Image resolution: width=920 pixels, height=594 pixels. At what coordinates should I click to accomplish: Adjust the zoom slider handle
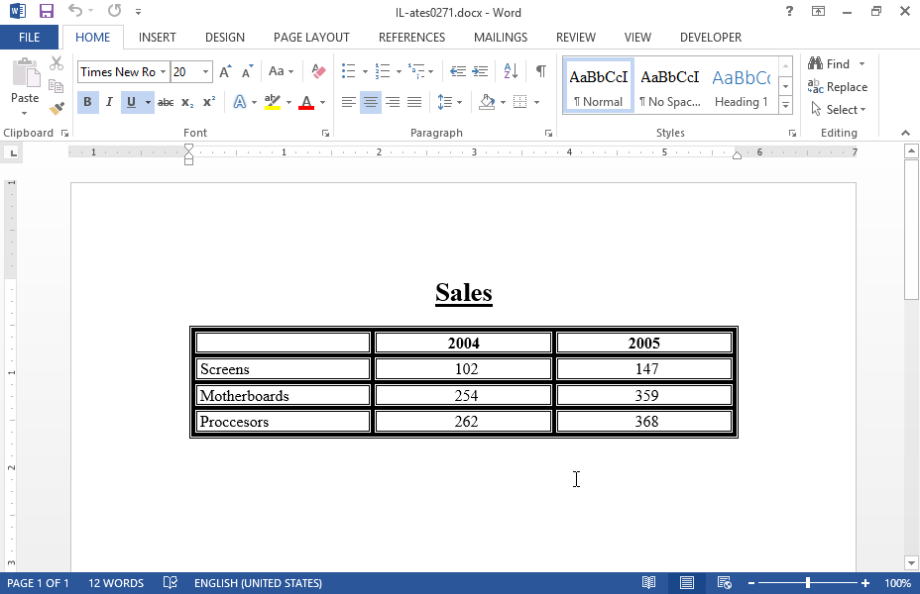point(808,583)
